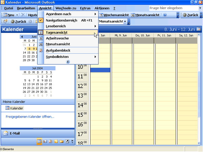Click the Tagesansicht icon with number 1

(41, 32)
